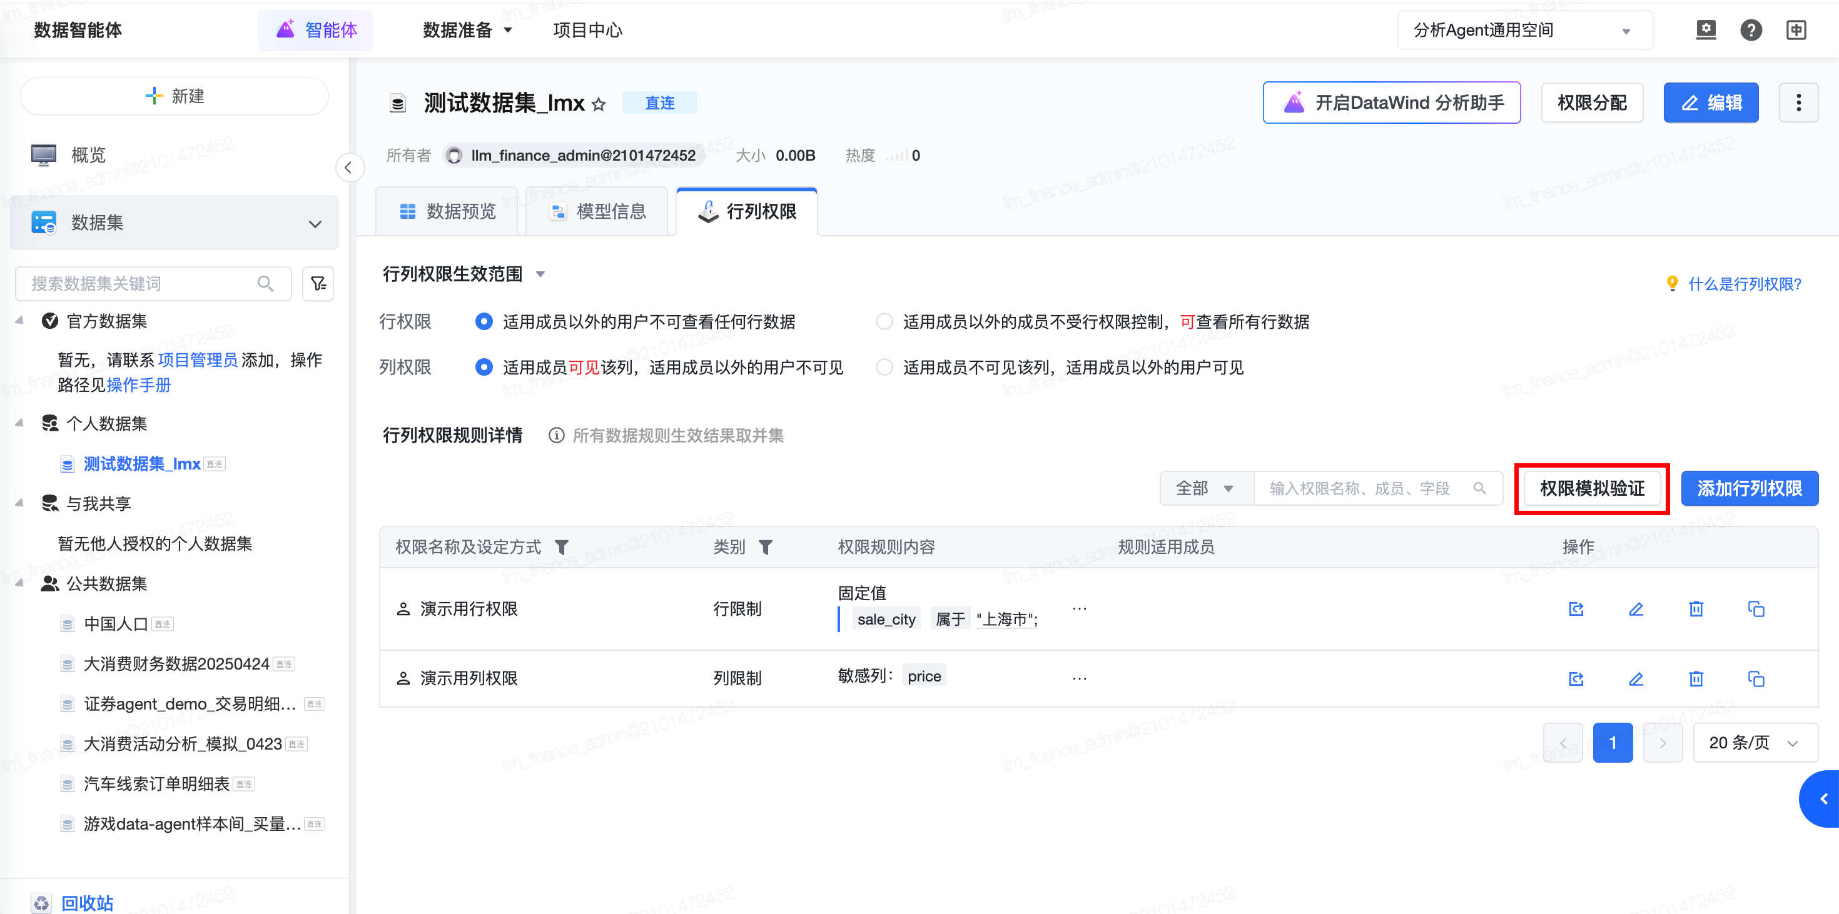Click the search magnifier in dataset search box
The width and height of the screenshot is (1839, 914).
266,284
